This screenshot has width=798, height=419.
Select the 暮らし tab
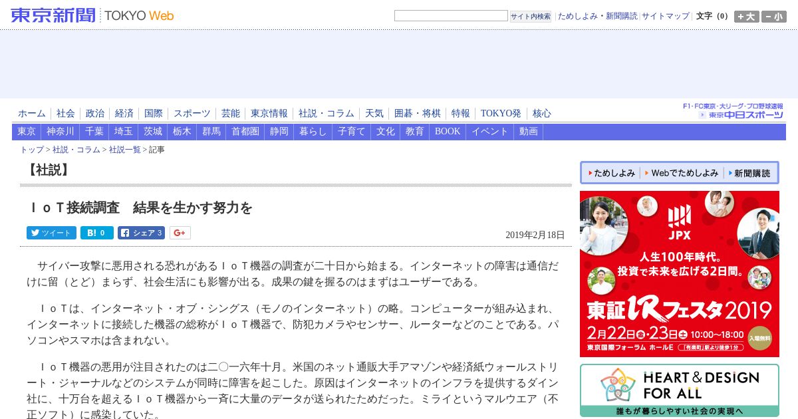click(313, 132)
